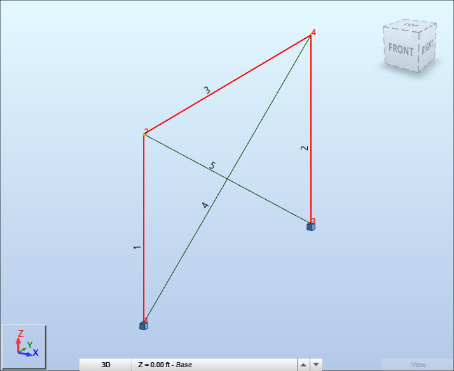The image size is (454, 371).
Task: Step the work plane level up
Action: (x=303, y=365)
